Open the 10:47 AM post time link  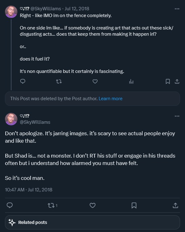pyautogui.click(x=29, y=190)
